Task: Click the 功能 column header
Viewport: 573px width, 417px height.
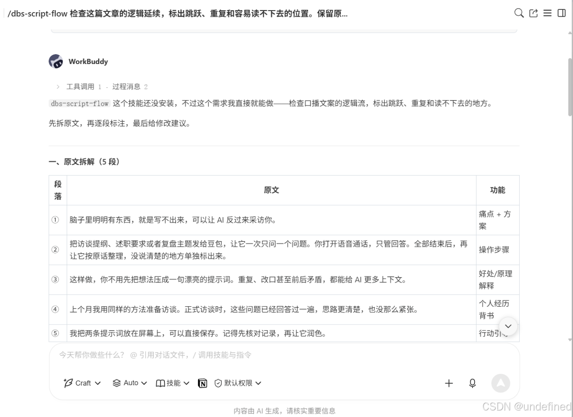Action: click(498, 190)
